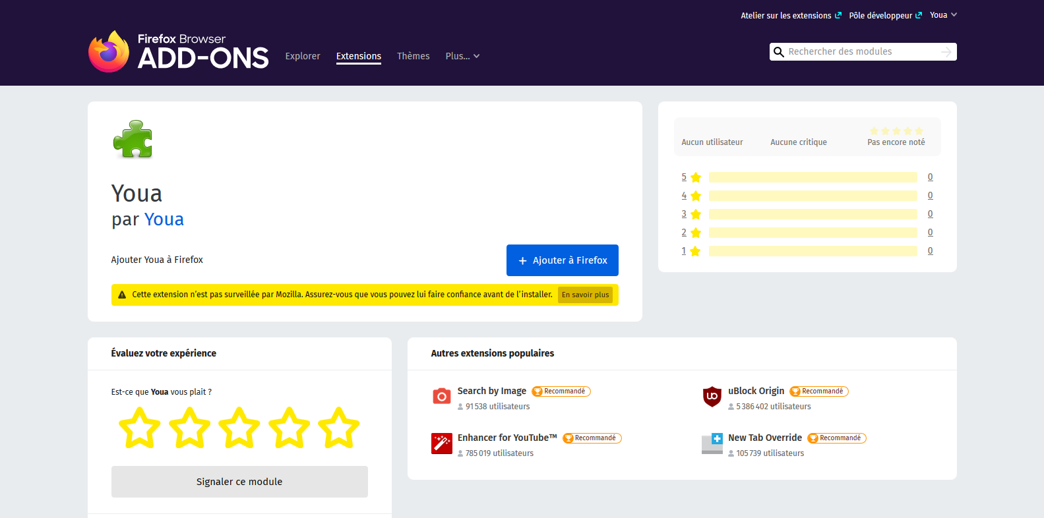The width and height of the screenshot is (1044, 518).
Task: View 5-star reviews row
Action: tap(807, 177)
